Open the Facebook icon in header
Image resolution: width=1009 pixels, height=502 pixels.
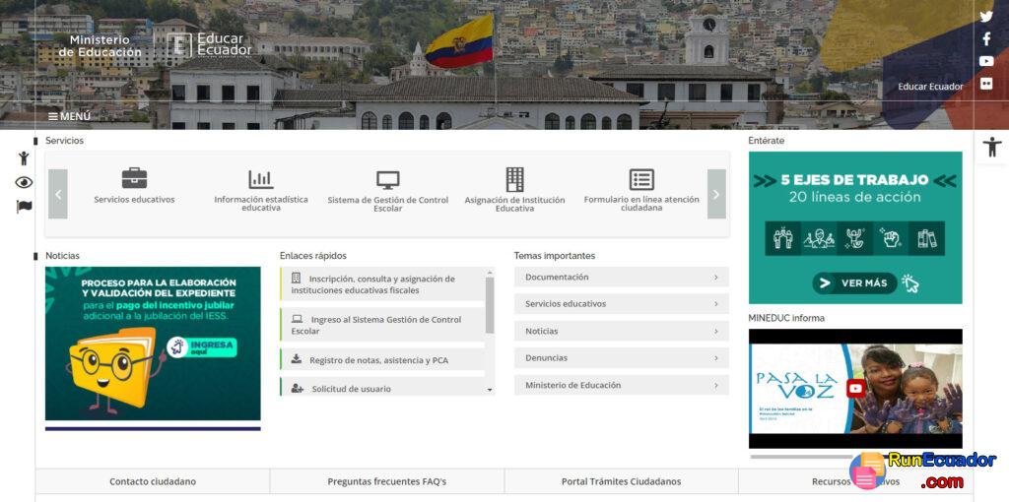[985, 39]
